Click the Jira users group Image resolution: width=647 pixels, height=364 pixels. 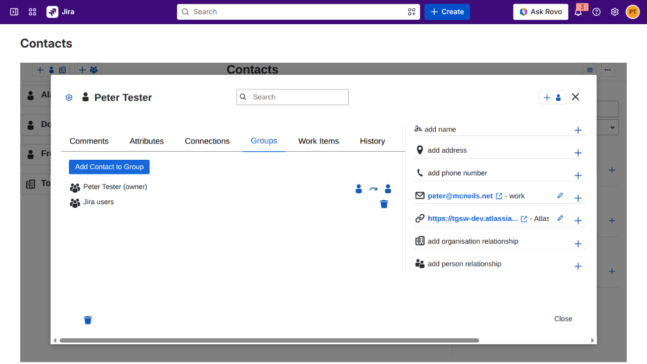[99, 202]
